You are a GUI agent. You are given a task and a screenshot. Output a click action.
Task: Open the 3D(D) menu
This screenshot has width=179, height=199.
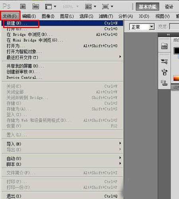[x=144, y=16]
